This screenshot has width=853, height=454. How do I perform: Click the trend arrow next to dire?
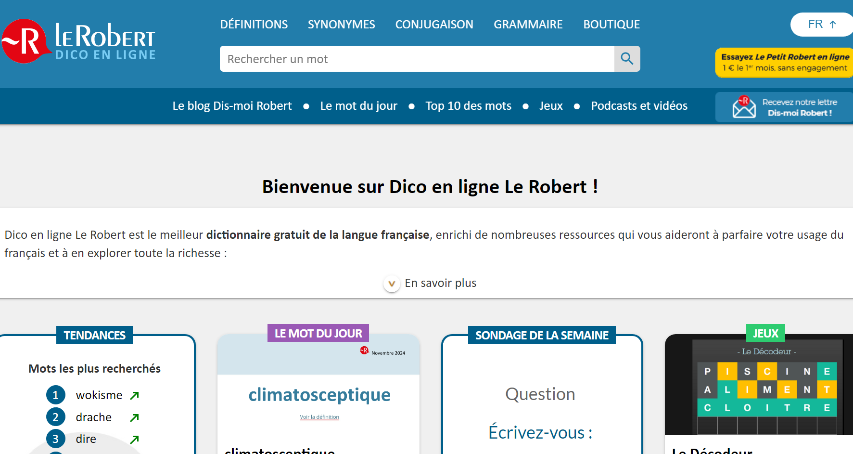(135, 439)
